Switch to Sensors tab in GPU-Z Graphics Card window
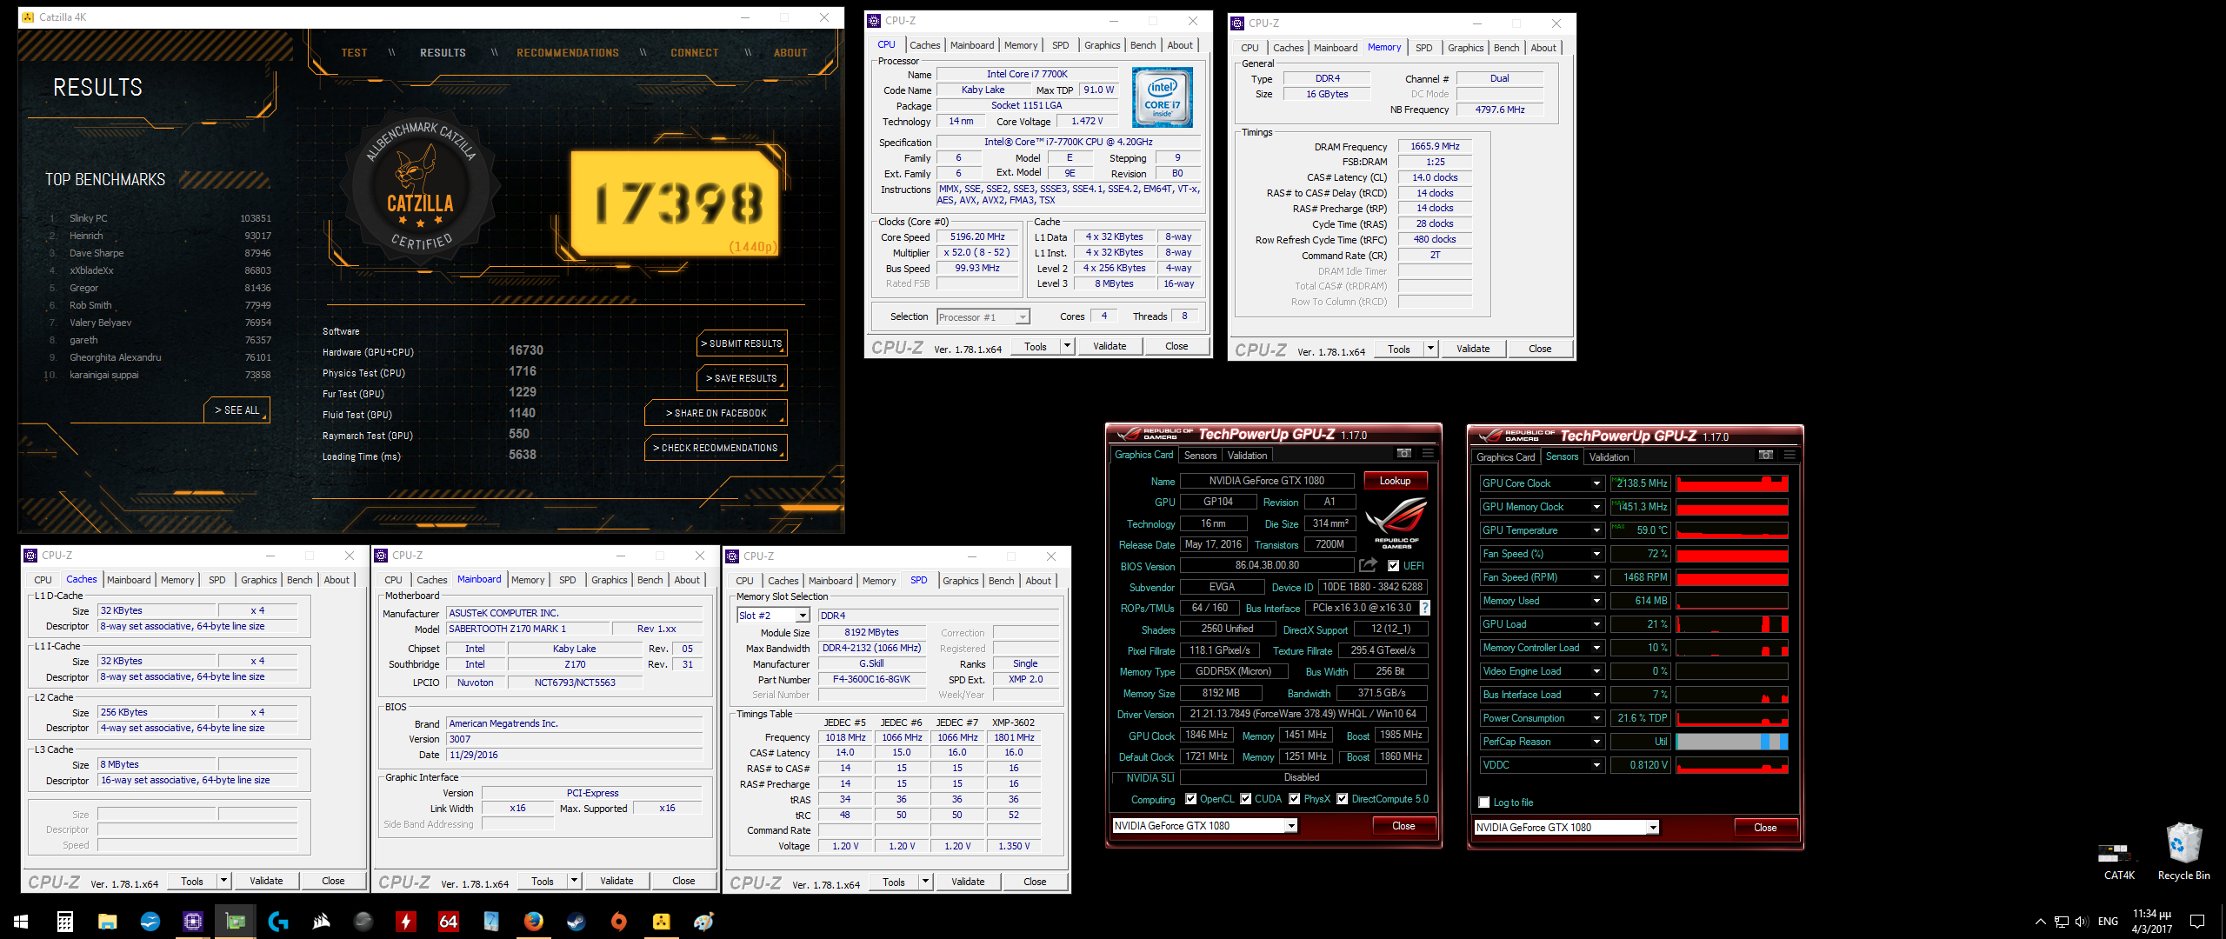This screenshot has width=2226, height=939. (x=1200, y=456)
